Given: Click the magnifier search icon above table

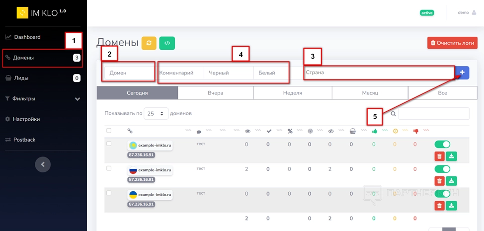Looking at the screenshot, I should click(x=393, y=114).
